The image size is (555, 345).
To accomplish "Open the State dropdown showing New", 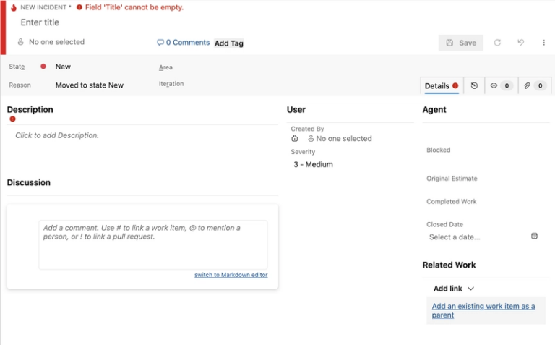I will pos(63,67).
